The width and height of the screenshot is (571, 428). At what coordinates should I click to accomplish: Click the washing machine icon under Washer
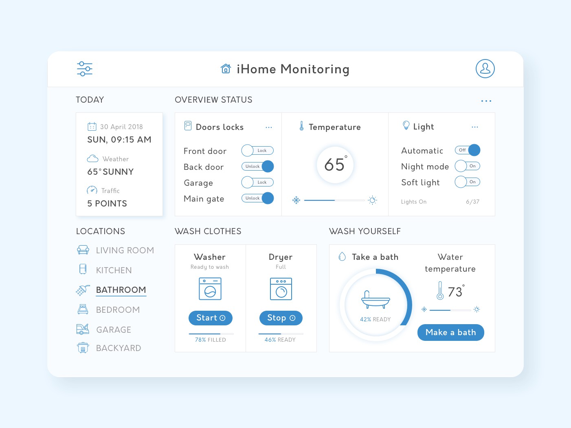click(210, 289)
